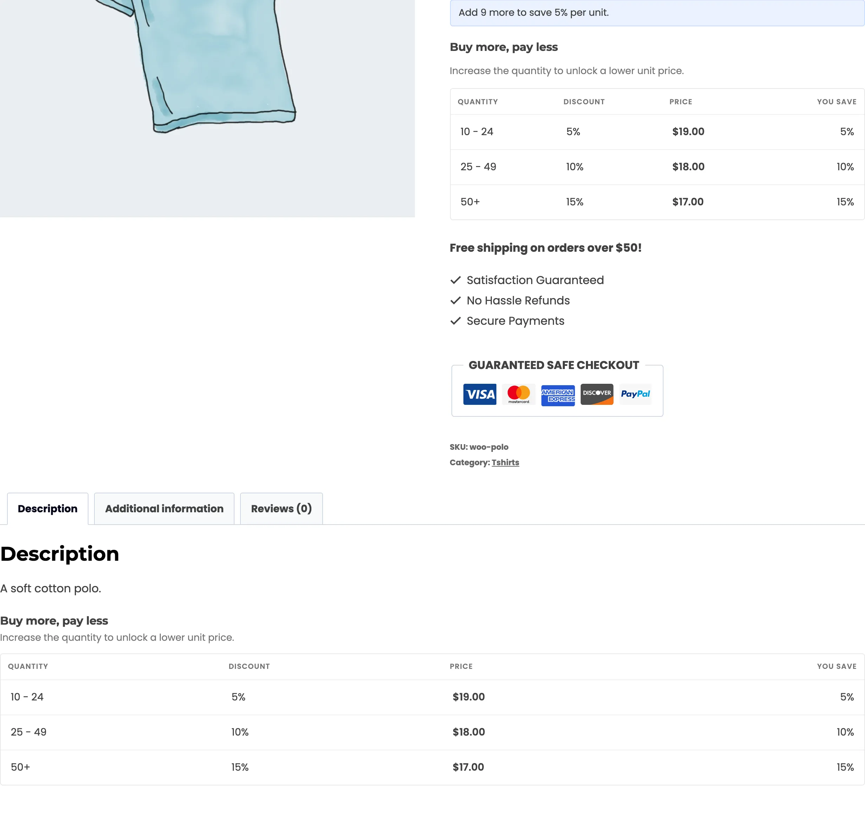This screenshot has width=865, height=816.
Task: Click $19.00 price in upper pricing table
Action: 688,132
